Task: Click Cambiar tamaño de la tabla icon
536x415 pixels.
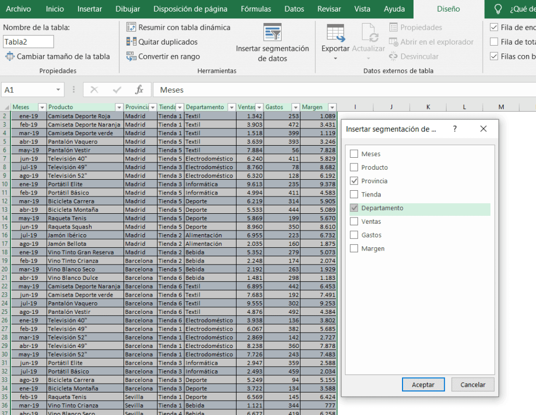Action: (x=9, y=57)
